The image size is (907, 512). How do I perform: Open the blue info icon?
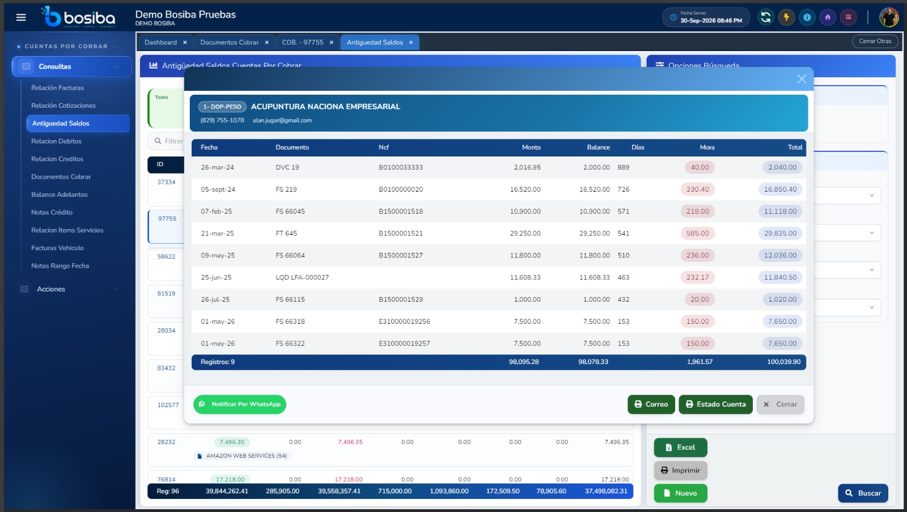click(807, 17)
